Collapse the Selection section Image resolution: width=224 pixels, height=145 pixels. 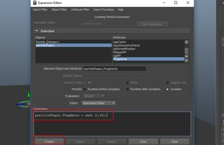click(37, 31)
